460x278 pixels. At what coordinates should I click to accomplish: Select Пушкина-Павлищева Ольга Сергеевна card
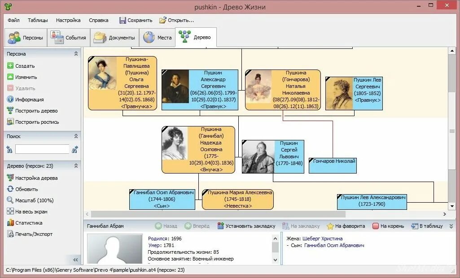click(x=123, y=83)
